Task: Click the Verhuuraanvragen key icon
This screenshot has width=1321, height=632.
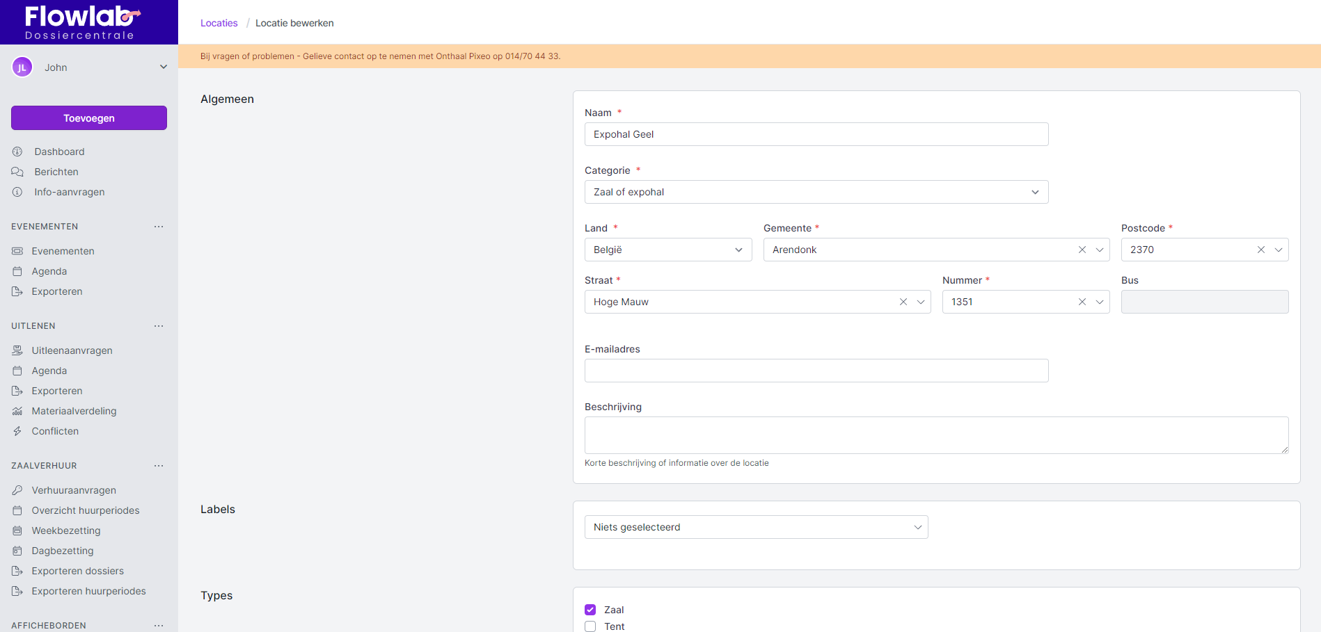Action: [x=17, y=490]
